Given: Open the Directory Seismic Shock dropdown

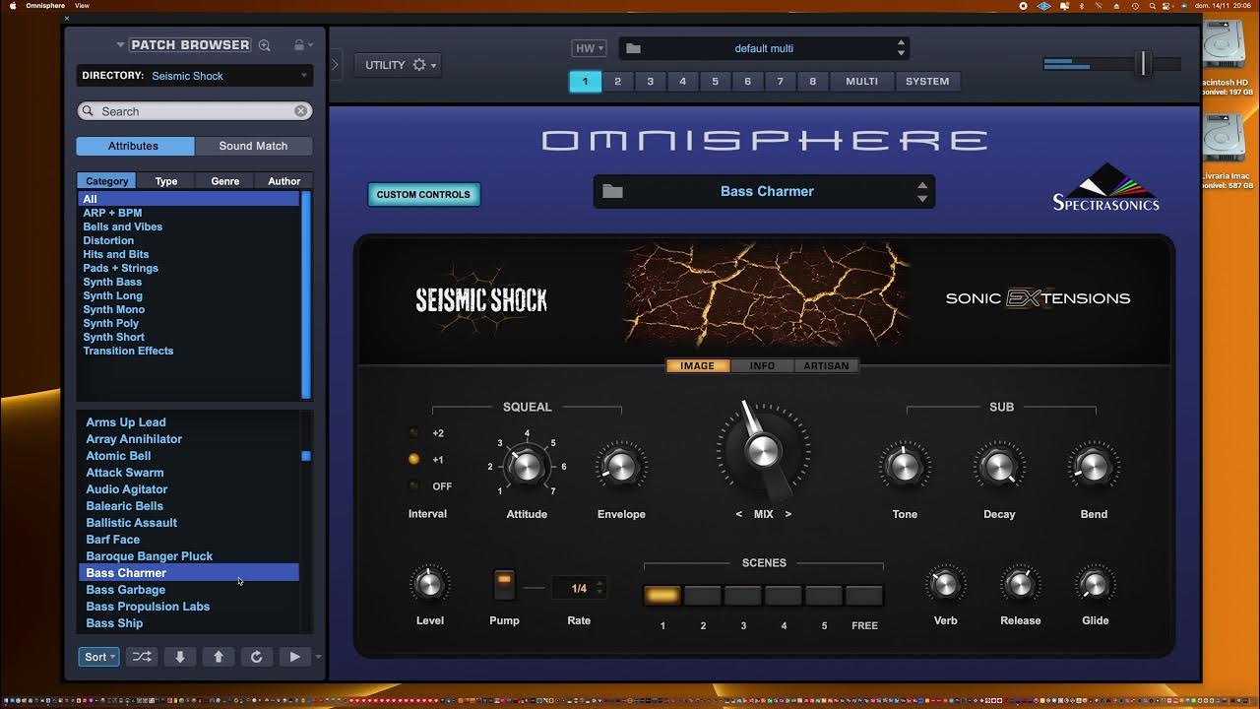Looking at the screenshot, I should coord(195,76).
